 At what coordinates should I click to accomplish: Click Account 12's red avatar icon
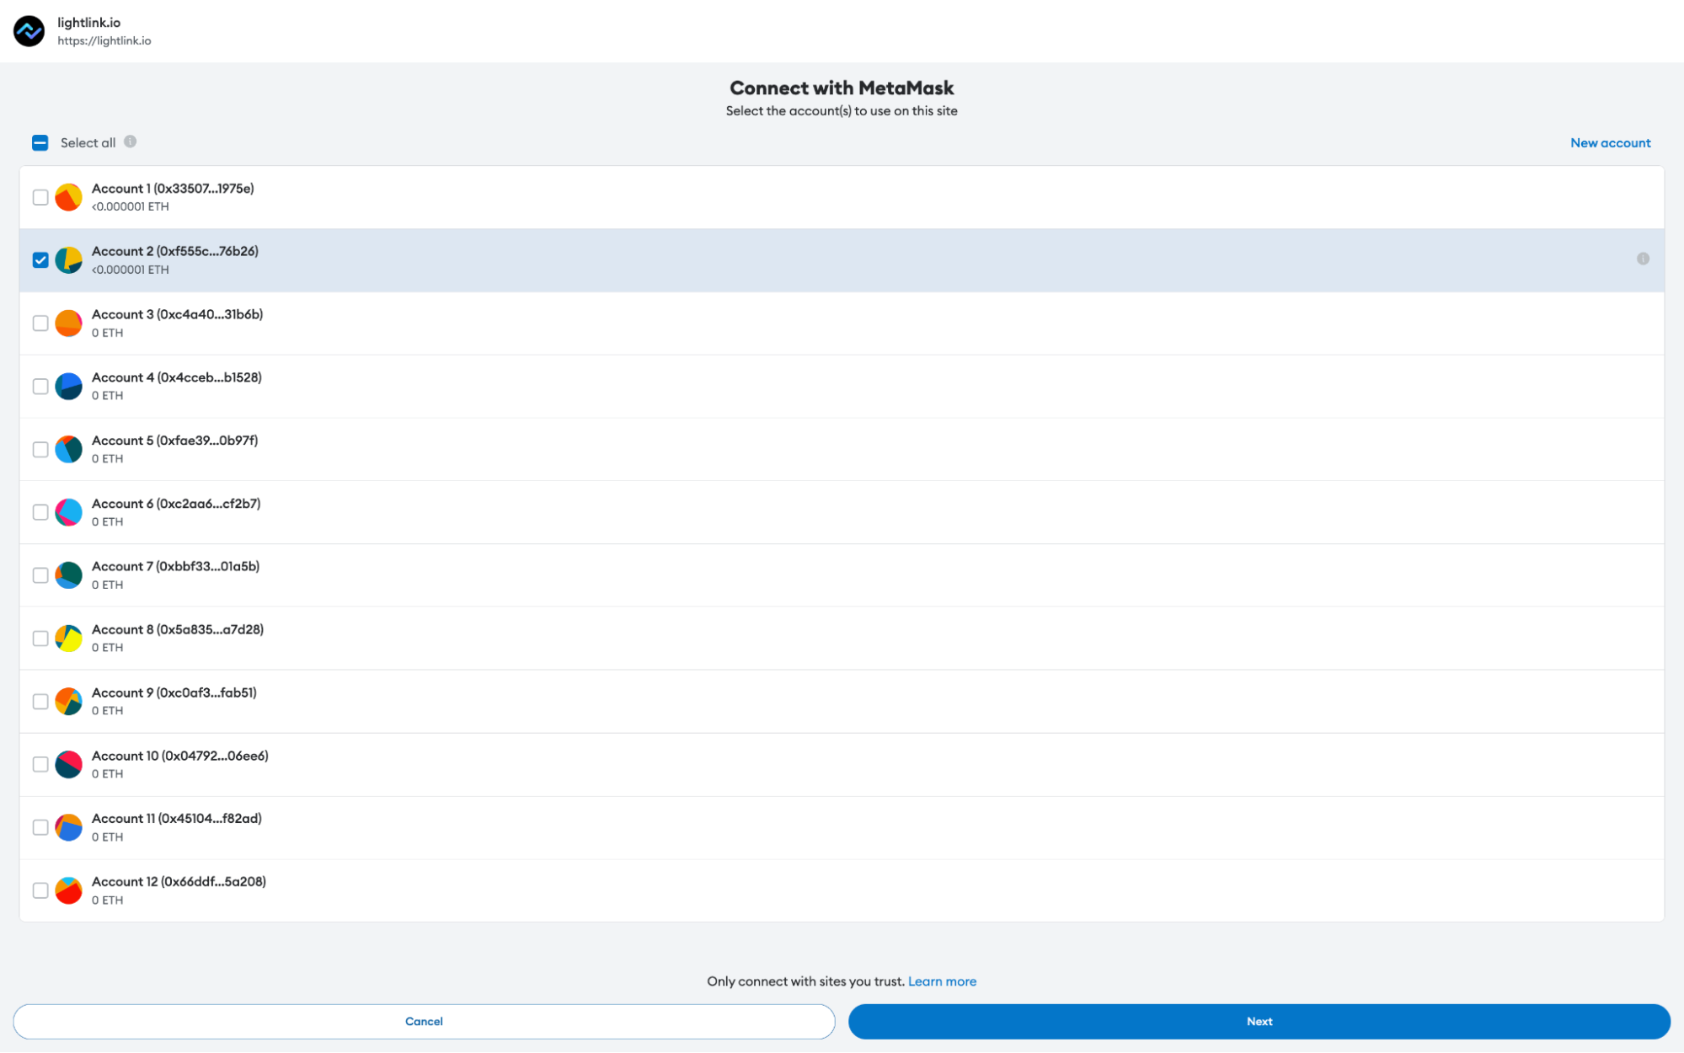click(68, 890)
